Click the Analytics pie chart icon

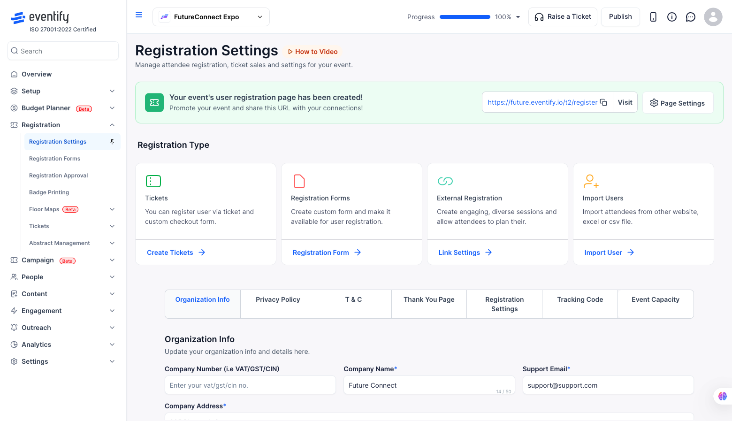coord(14,344)
